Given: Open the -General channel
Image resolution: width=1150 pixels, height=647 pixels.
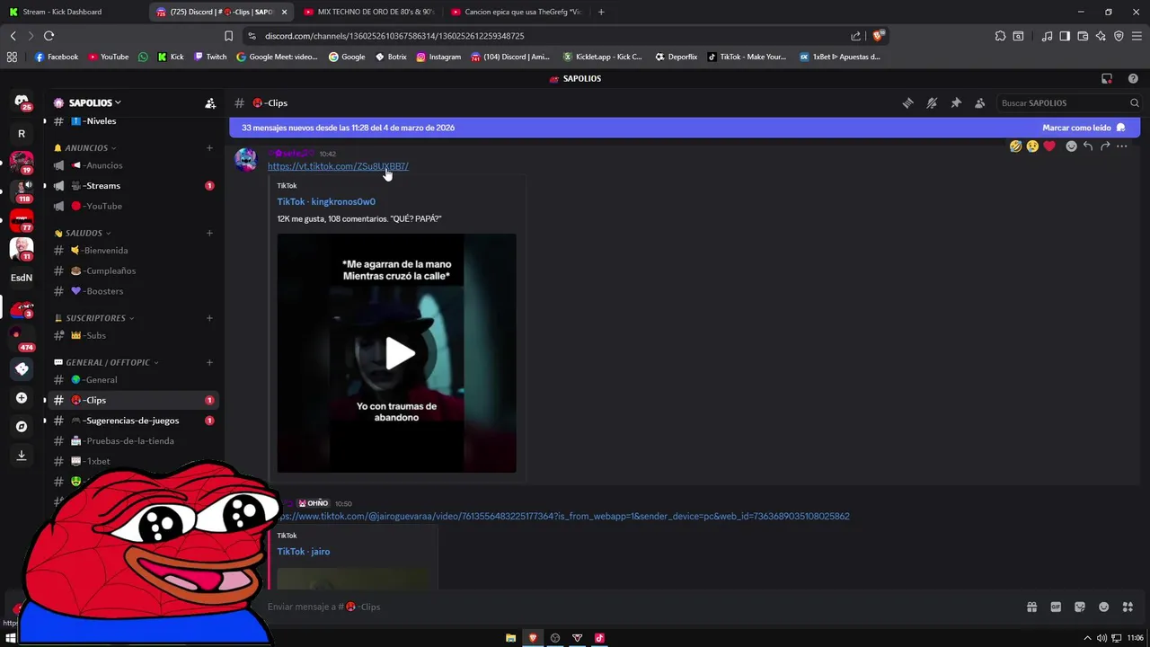Looking at the screenshot, I should [x=133, y=380].
